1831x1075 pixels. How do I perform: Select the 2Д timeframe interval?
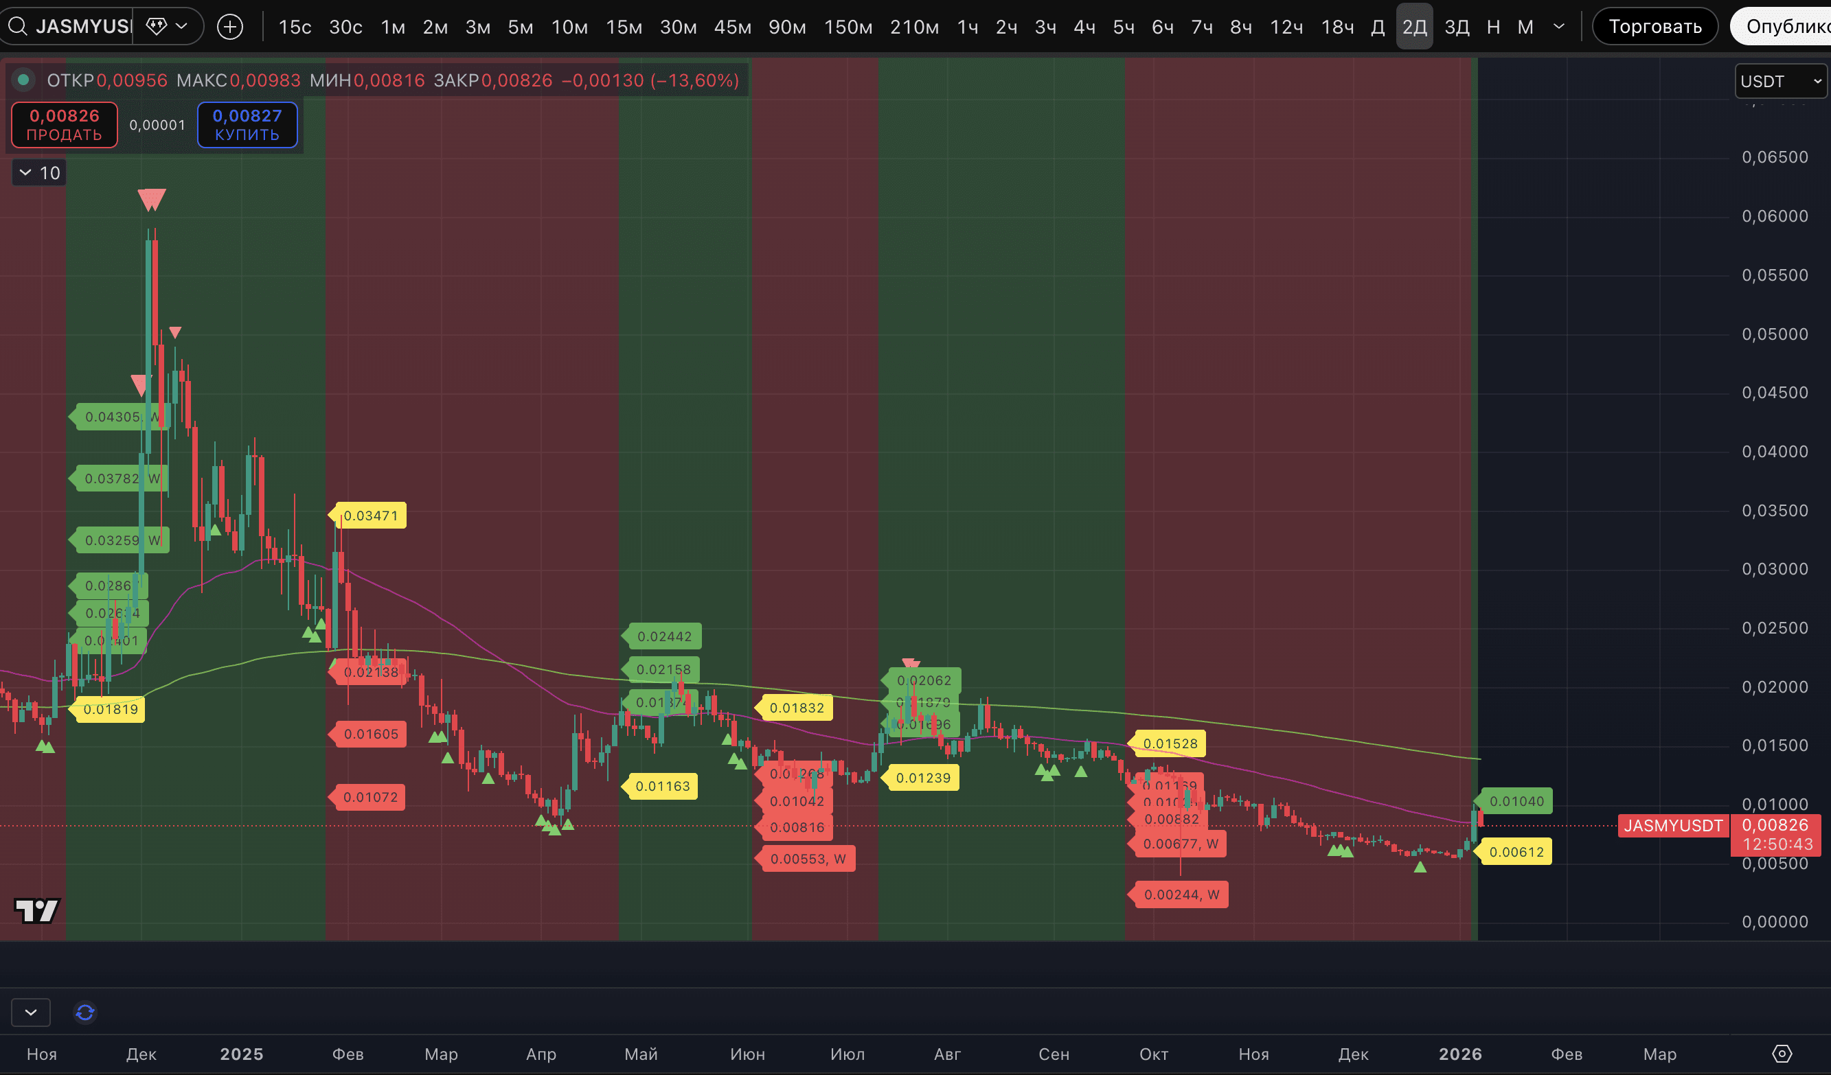coord(1414,27)
